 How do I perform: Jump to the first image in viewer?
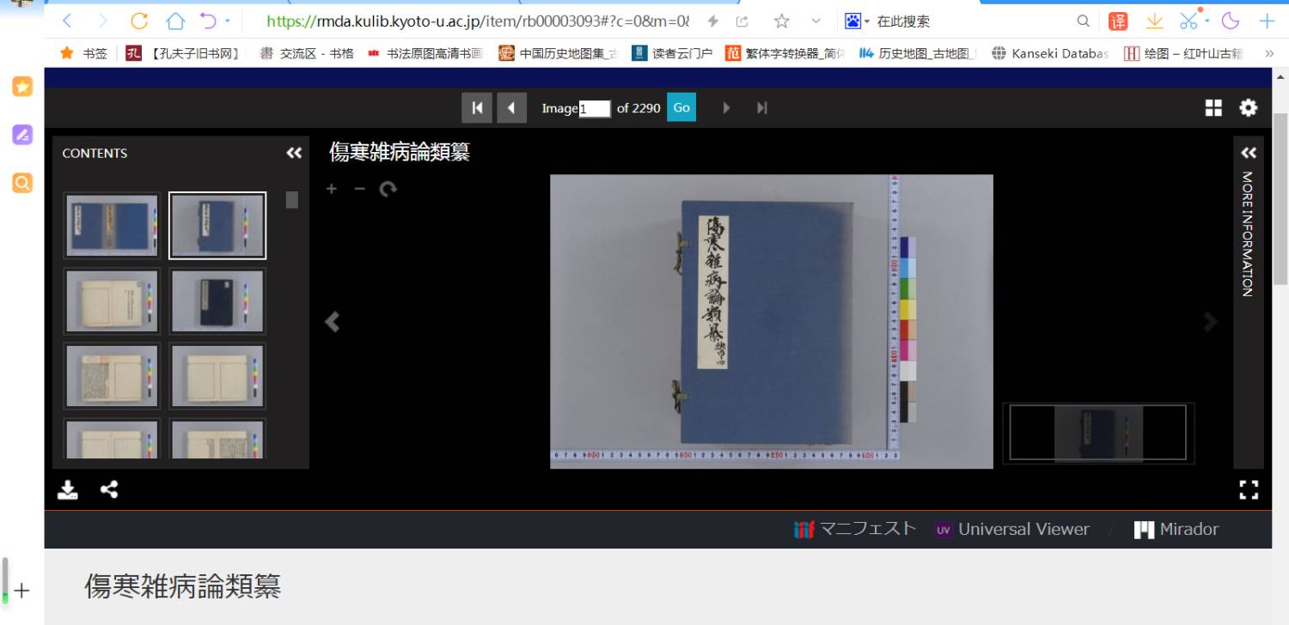point(477,108)
